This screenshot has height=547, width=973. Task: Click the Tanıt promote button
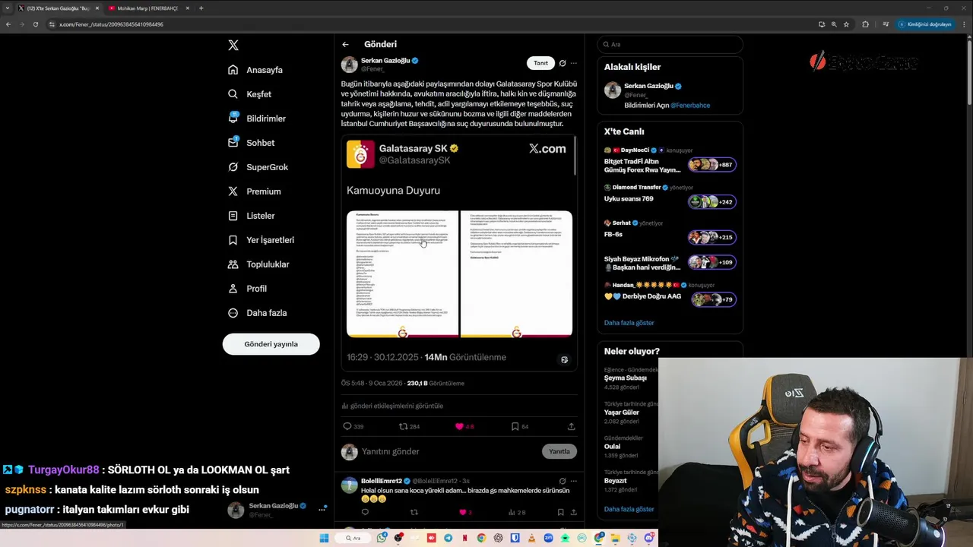pos(540,63)
